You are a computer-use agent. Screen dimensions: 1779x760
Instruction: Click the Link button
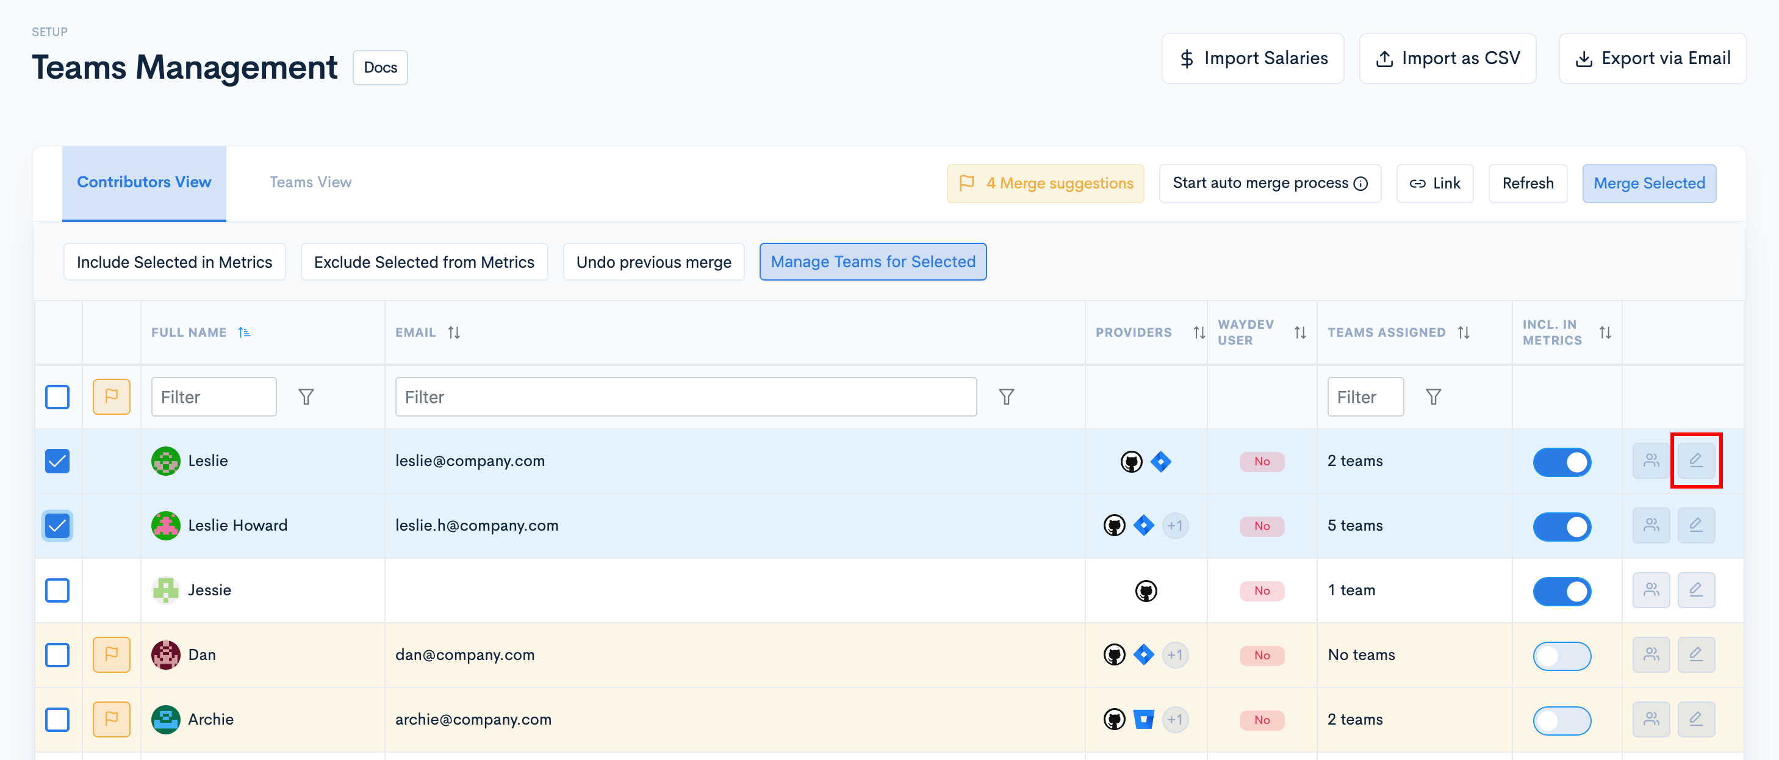coord(1434,184)
